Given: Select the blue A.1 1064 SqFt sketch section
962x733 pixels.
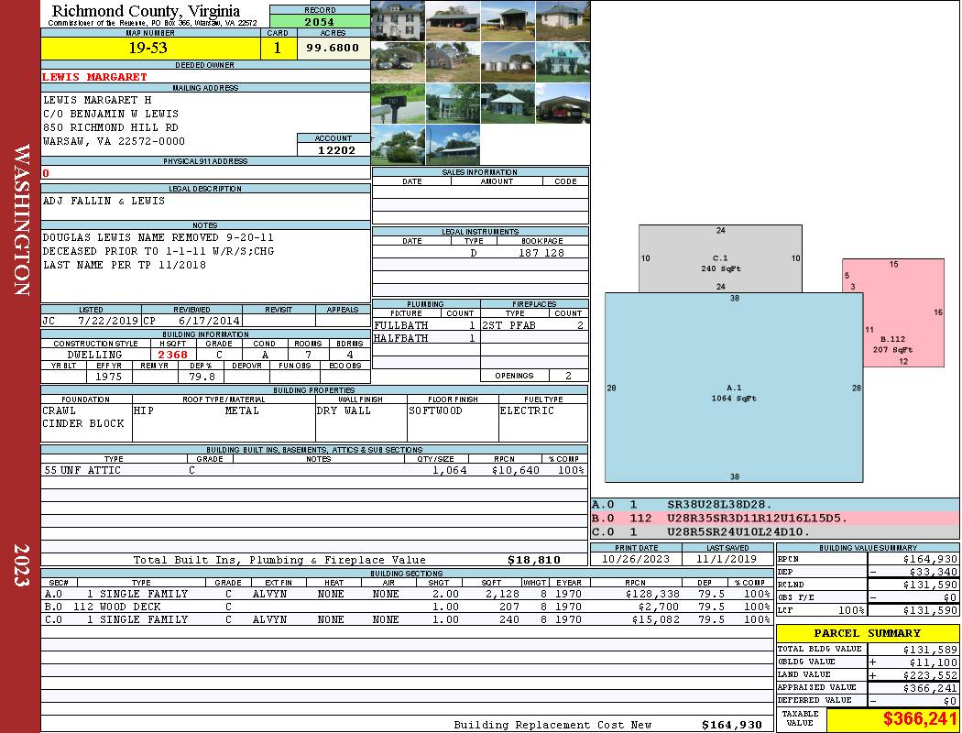Looking at the screenshot, I should tap(734, 388).
